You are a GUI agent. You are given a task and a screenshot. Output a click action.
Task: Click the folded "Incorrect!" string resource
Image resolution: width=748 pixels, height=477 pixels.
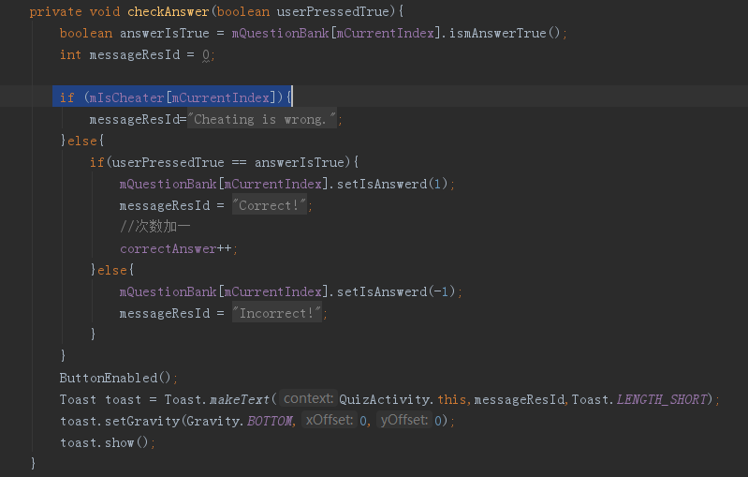tap(277, 313)
